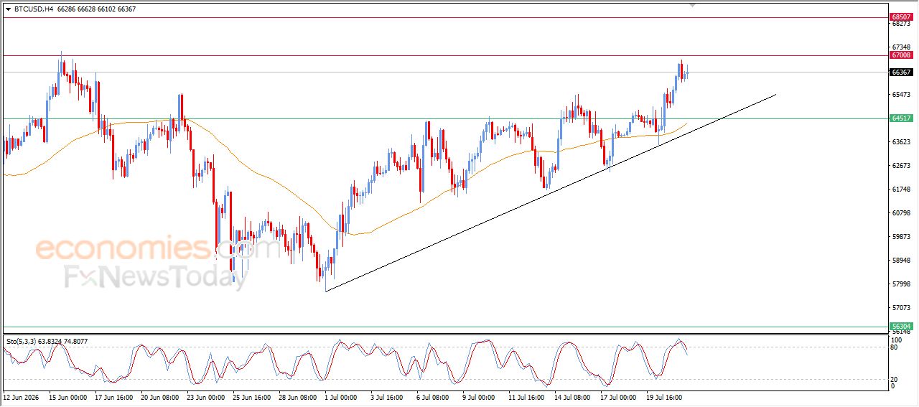Click the FxNewsToday watermark logo
919x407 pixels.
pyautogui.click(x=156, y=277)
